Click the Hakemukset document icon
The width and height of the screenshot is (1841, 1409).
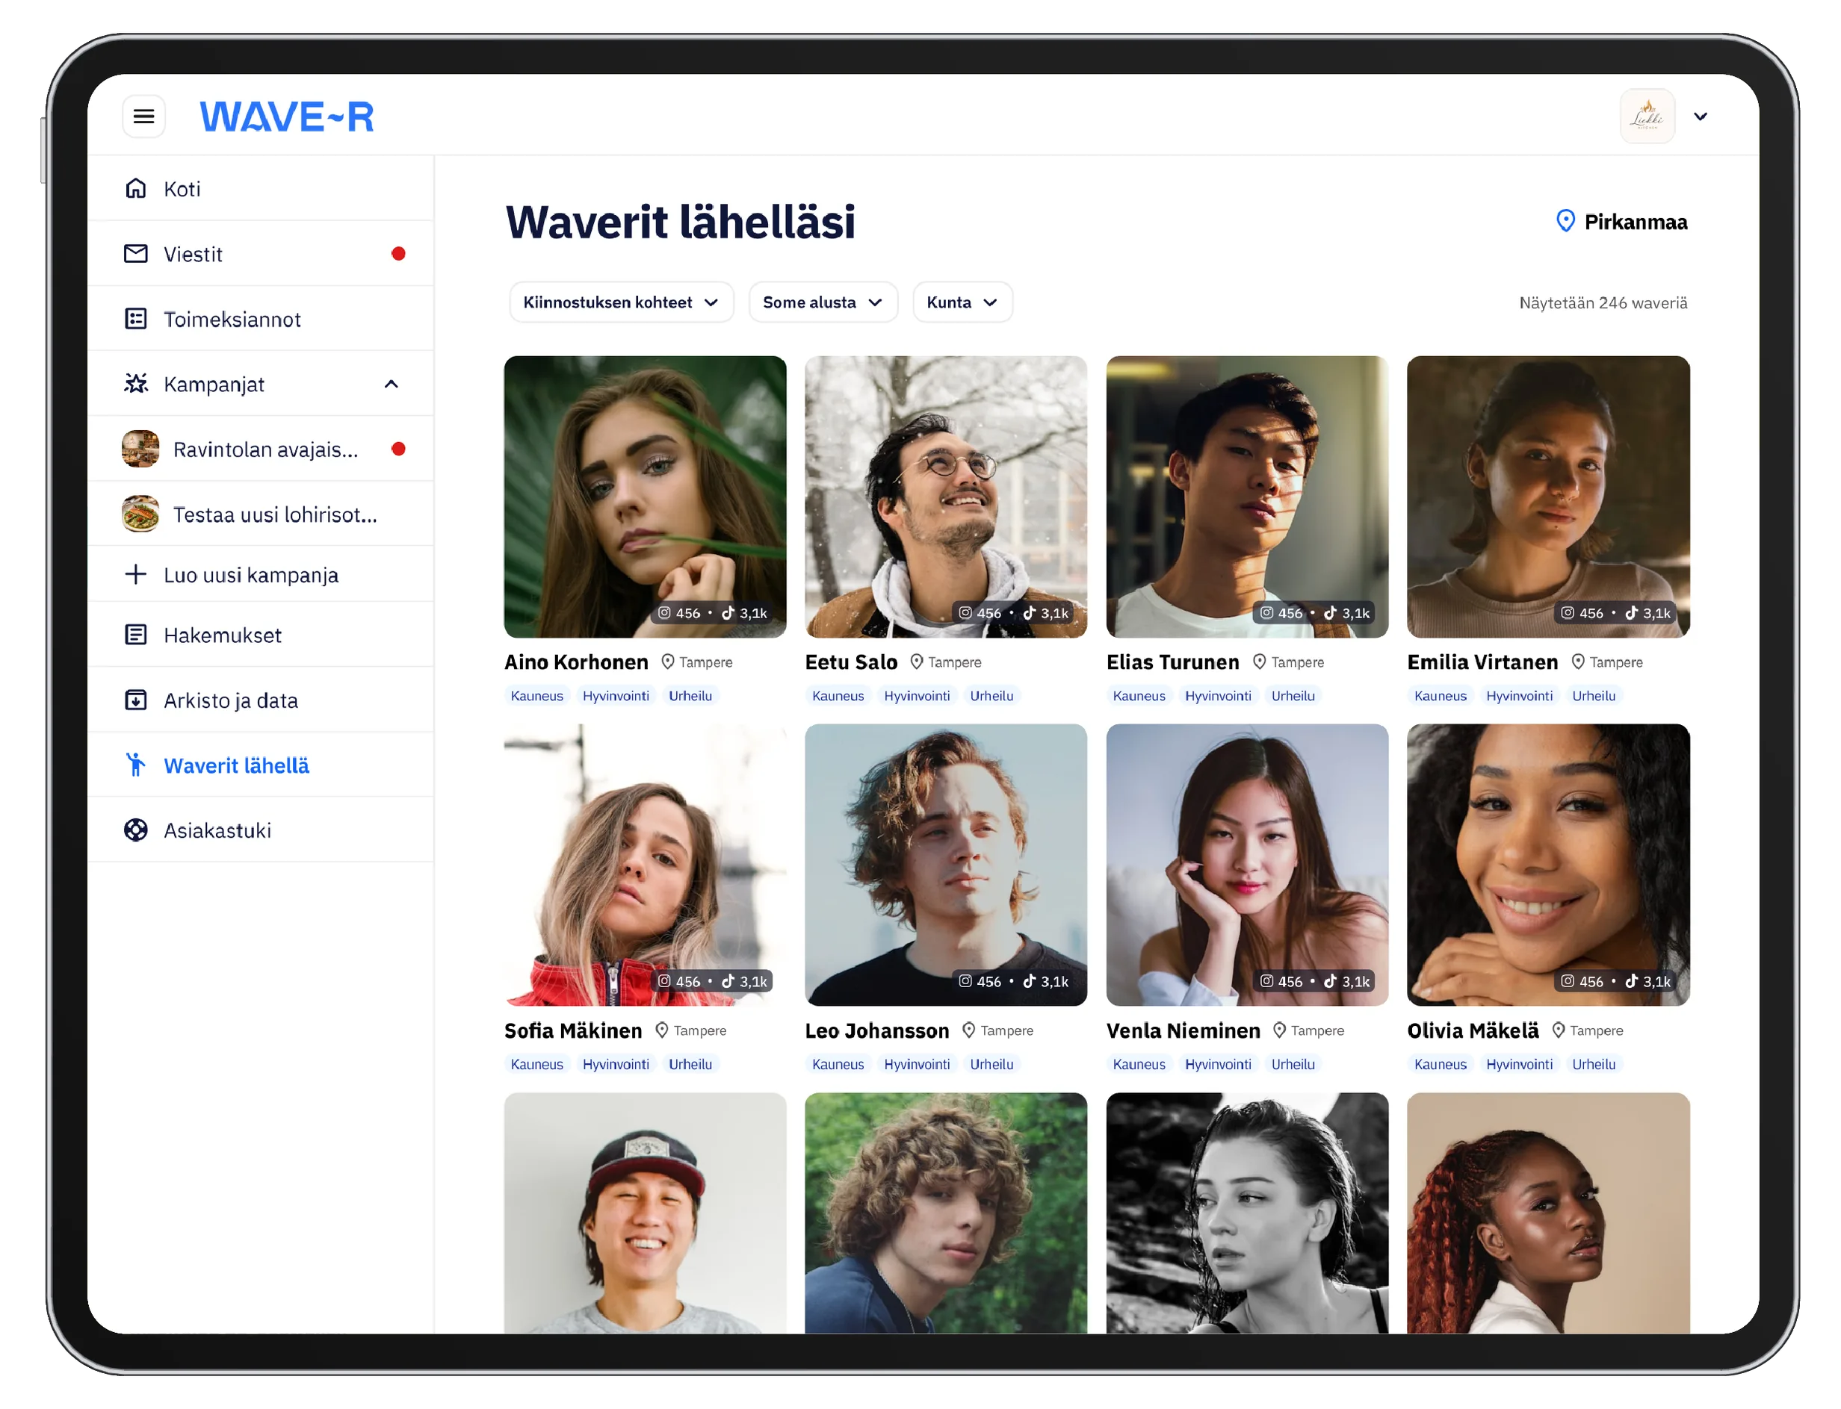click(136, 635)
